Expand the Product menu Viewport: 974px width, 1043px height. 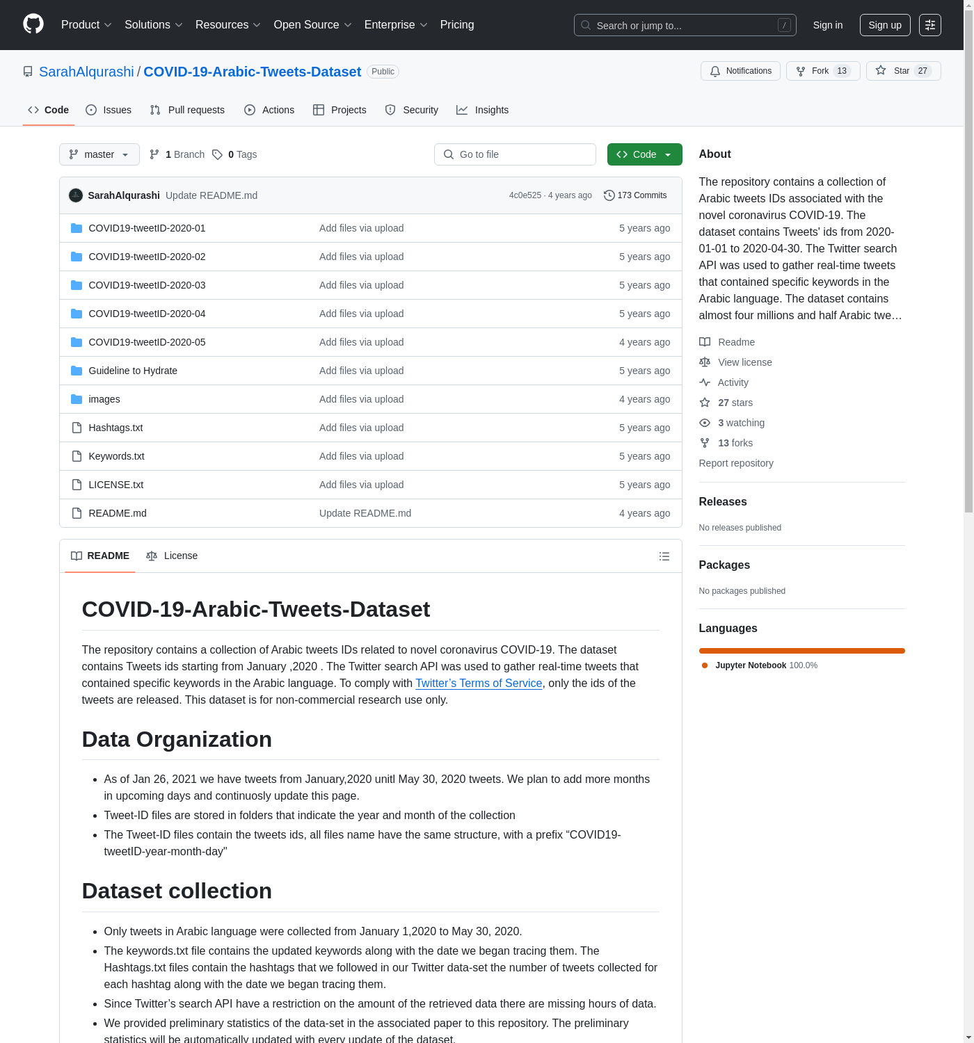(86, 25)
